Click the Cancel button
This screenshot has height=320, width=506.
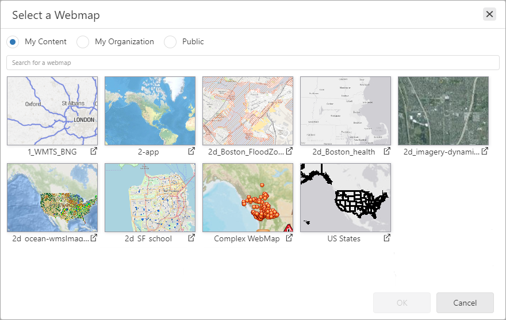[465, 303]
